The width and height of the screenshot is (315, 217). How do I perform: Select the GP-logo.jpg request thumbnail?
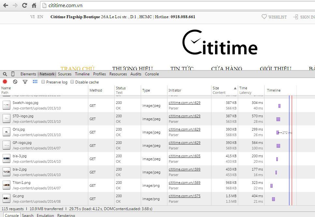point(7,145)
